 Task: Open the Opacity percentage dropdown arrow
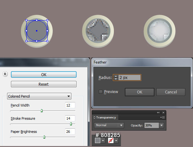(x=161, y=125)
